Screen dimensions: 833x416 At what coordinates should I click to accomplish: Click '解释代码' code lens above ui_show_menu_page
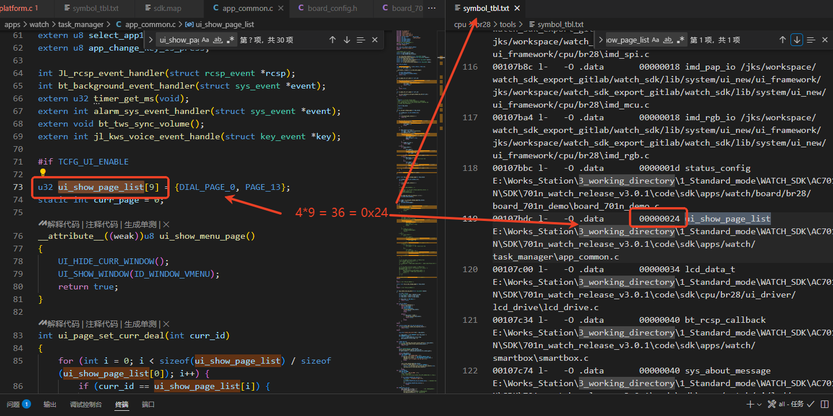[x=63, y=224]
